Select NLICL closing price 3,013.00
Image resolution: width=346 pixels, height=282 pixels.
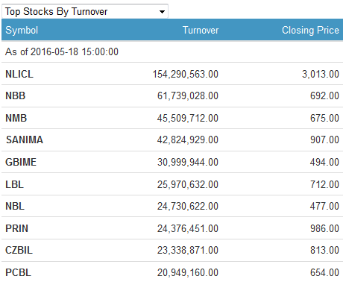[321, 74]
